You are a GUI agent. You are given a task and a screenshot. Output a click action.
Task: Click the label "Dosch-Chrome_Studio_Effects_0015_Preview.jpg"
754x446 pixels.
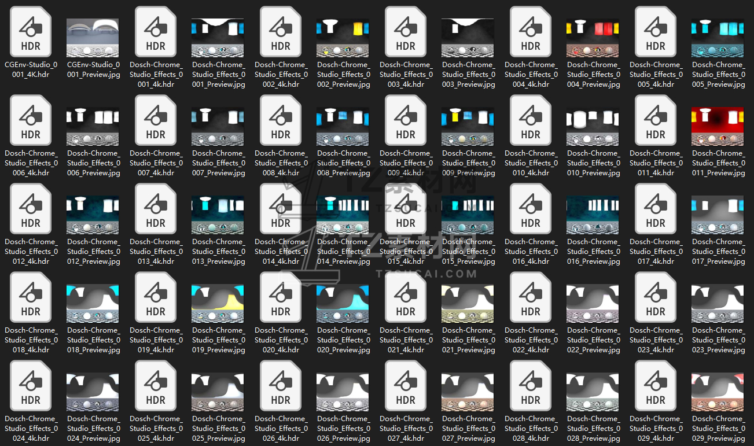click(x=469, y=252)
